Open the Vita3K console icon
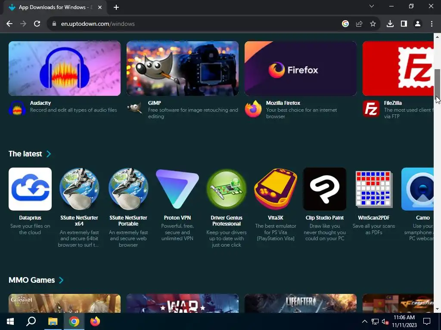 pyautogui.click(x=276, y=189)
